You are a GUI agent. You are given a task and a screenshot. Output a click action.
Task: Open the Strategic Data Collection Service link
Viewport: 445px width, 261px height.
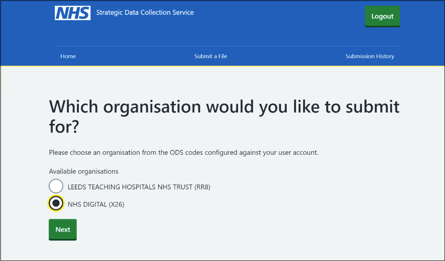[x=145, y=13]
